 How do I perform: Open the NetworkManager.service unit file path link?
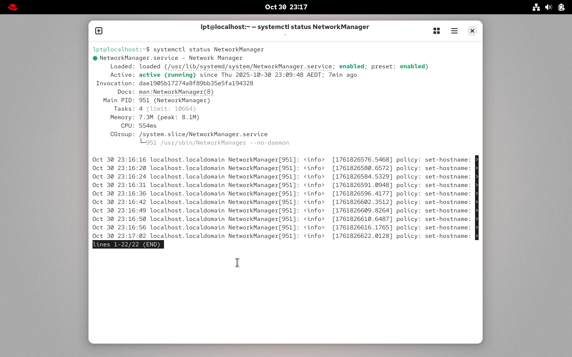(249, 66)
